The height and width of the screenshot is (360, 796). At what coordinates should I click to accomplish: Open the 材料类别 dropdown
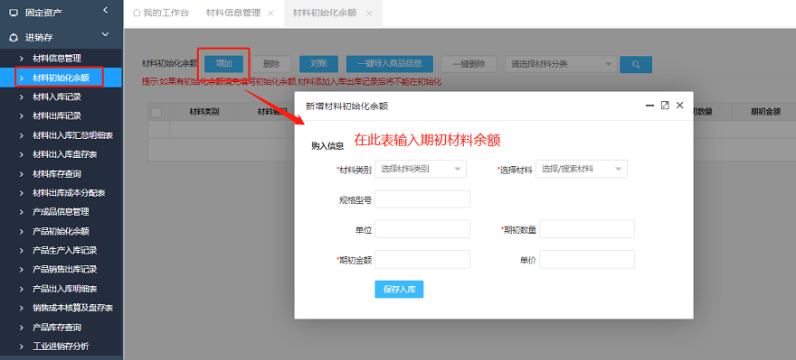click(x=421, y=169)
